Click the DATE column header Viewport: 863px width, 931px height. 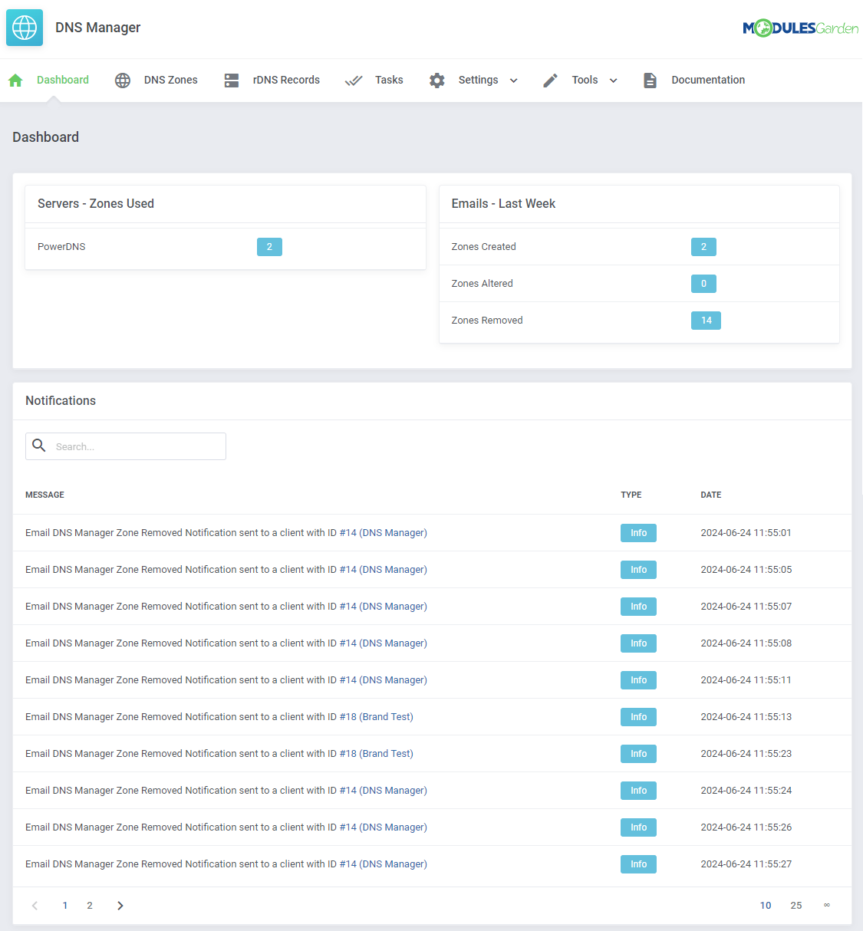(711, 495)
